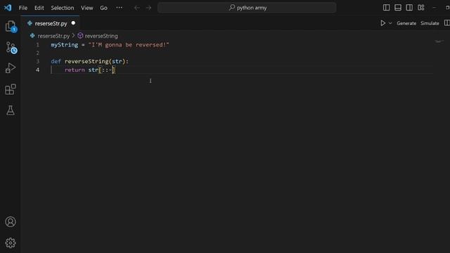The height and width of the screenshot is (253, 450).
Task: Click the myString variable on line 1
Action: click(x=64, y=45)
